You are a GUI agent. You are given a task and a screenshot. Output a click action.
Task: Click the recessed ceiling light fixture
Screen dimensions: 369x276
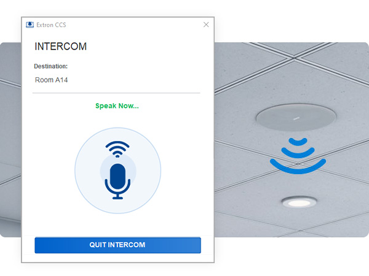(x=299, y=202)
